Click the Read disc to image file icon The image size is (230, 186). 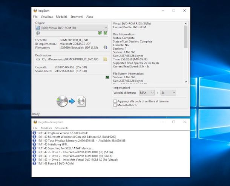tap(71, 101)
